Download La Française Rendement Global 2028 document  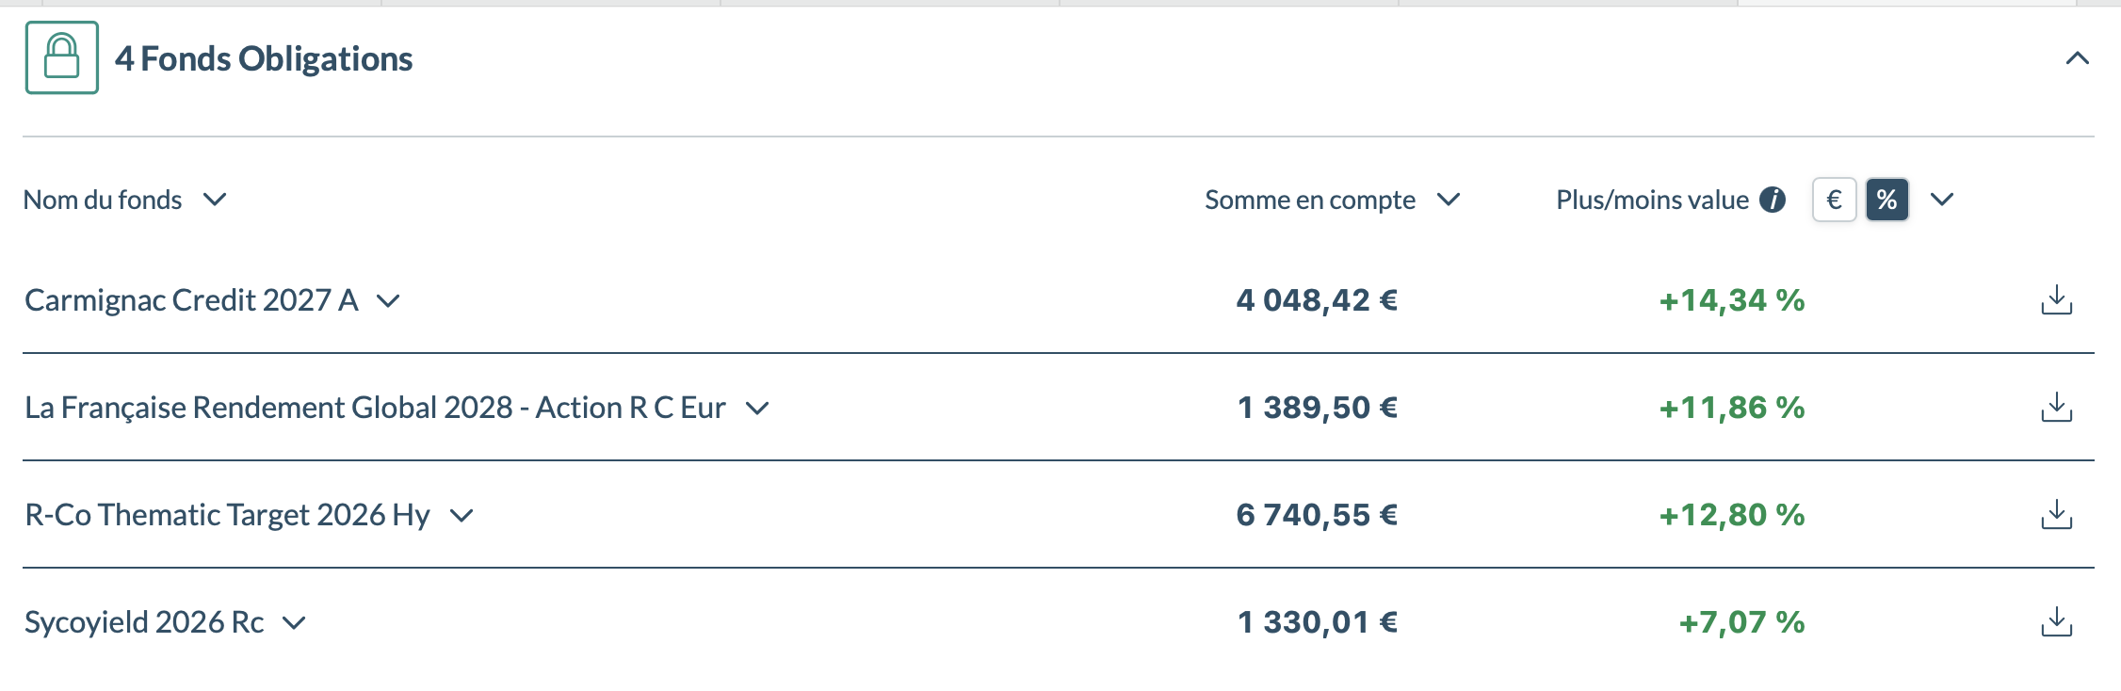2056,408
